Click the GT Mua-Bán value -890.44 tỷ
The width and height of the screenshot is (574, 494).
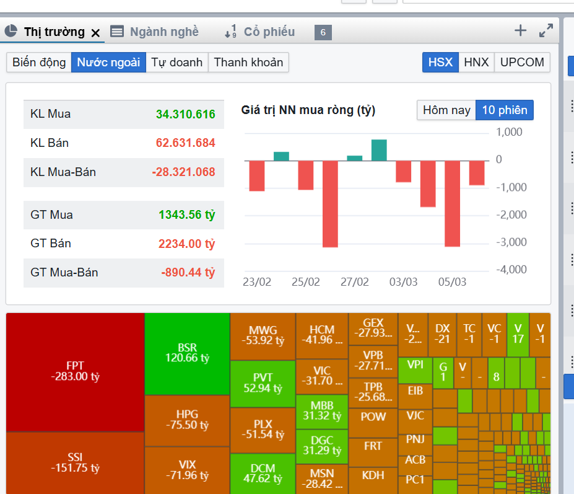coord(188,273)
